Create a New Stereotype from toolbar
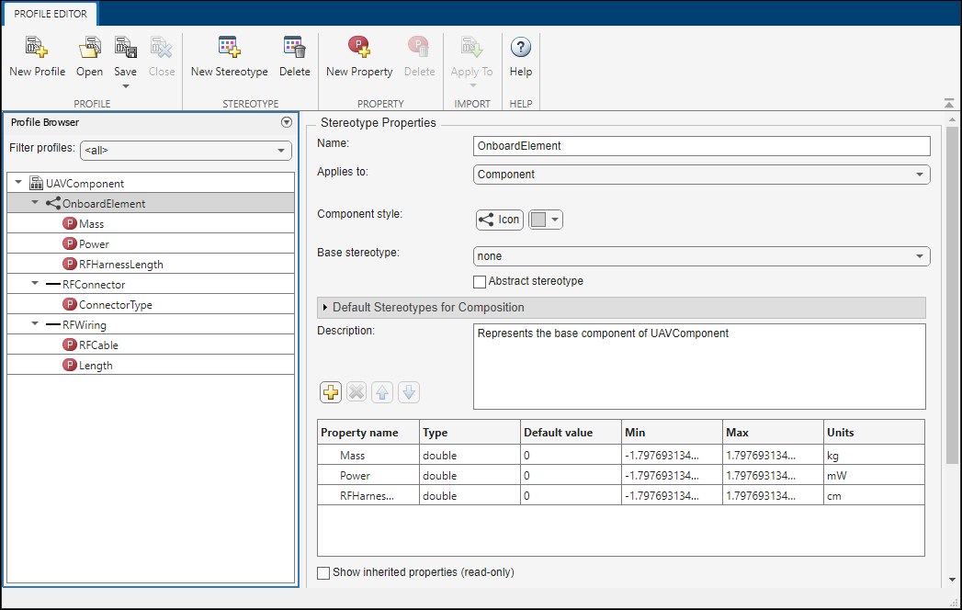 pyautogui.click(x=229, y=49)
